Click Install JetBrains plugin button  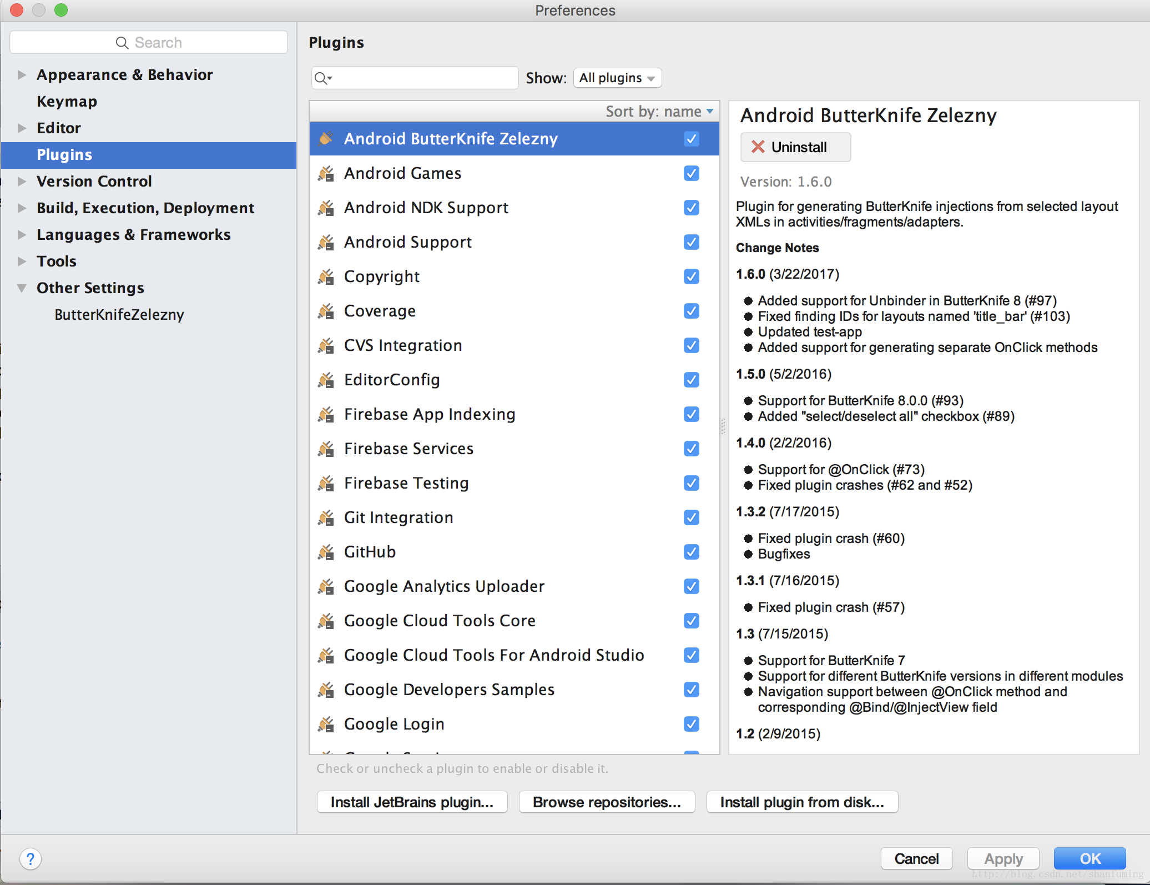(x=412, y=802)
